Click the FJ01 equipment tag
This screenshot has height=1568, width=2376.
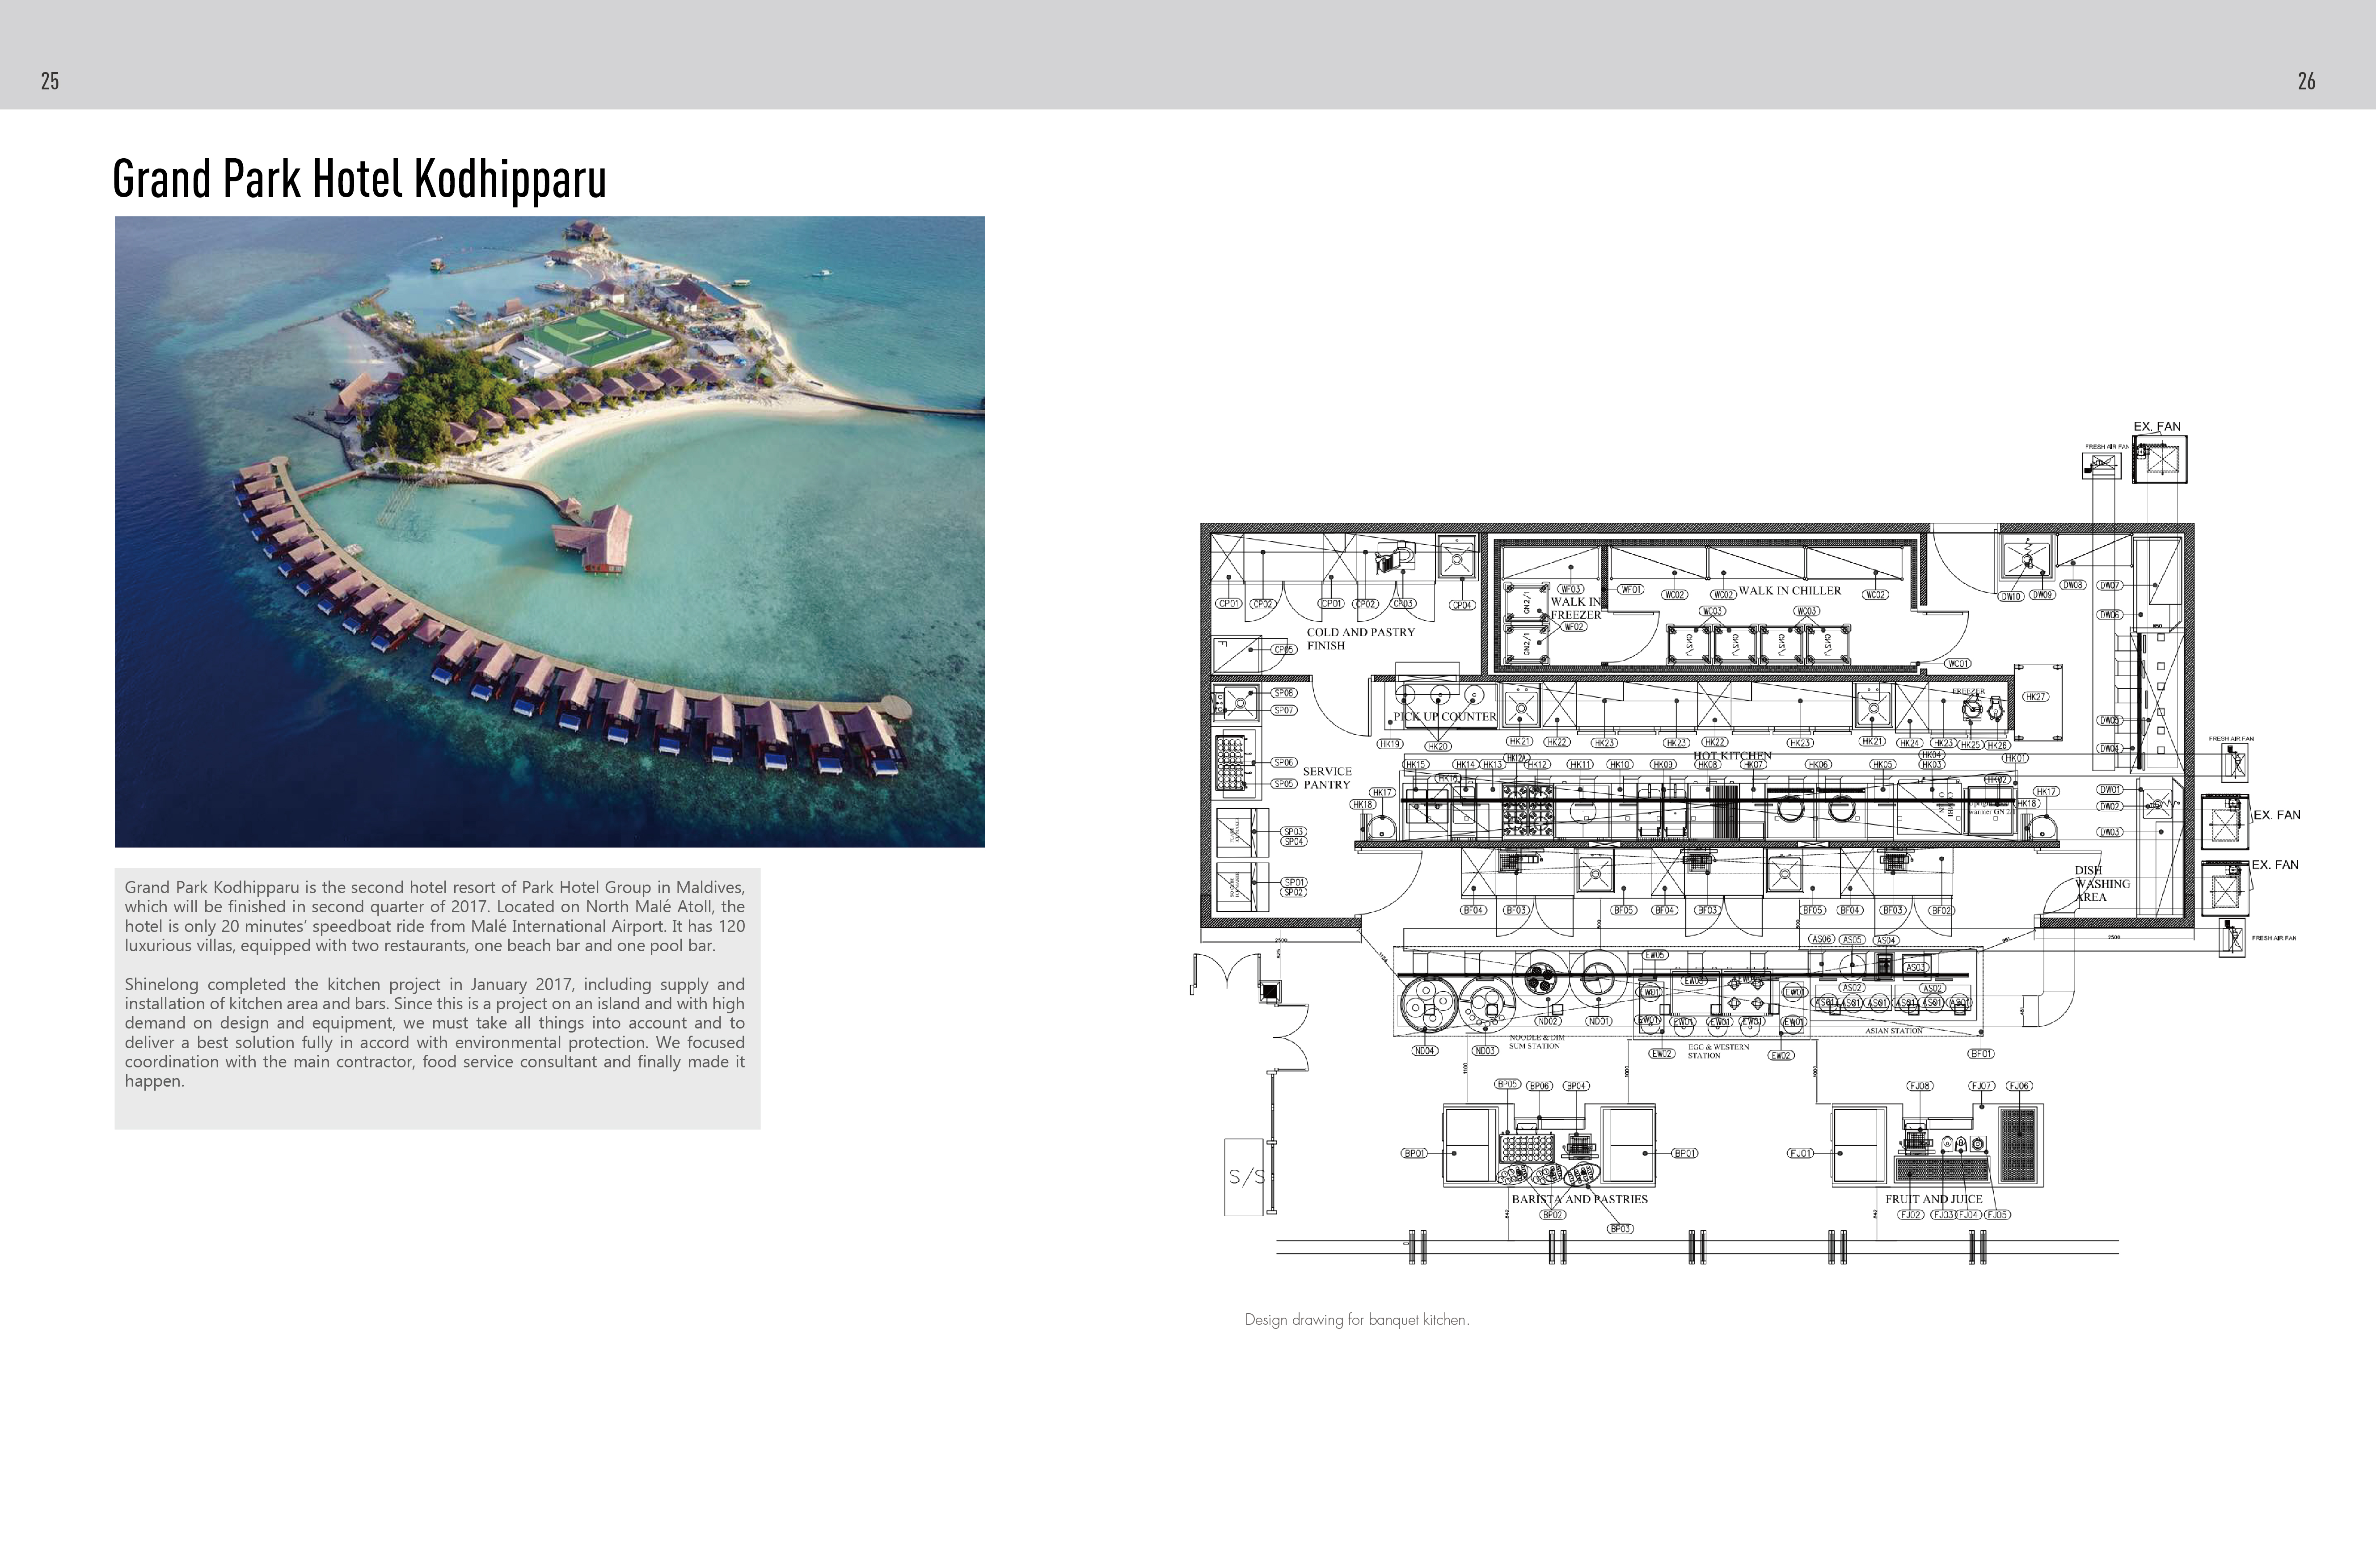coord(1800,1153)
